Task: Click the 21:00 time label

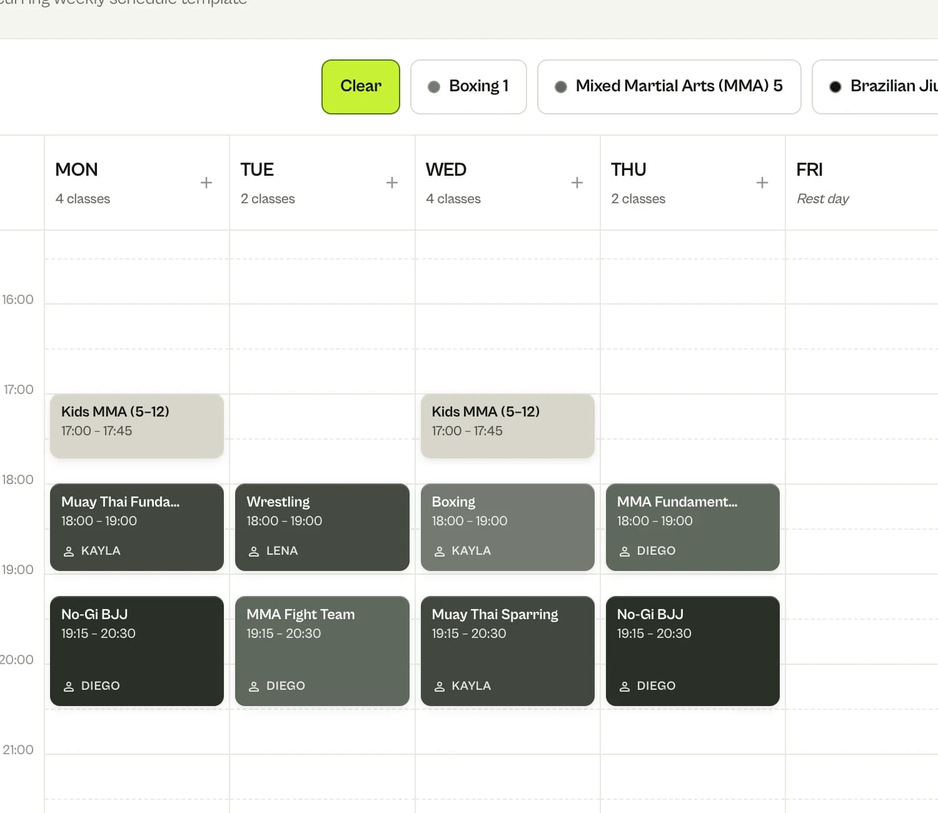Action: (x=18, y=750)
